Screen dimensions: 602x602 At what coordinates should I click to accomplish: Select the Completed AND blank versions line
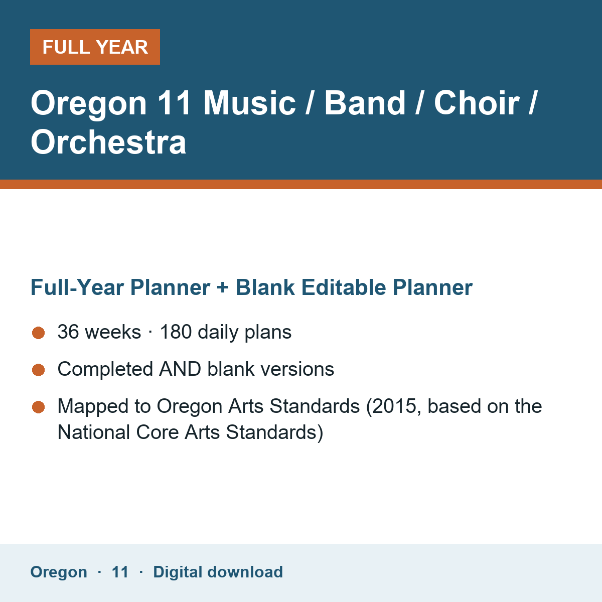pos(196,369)
